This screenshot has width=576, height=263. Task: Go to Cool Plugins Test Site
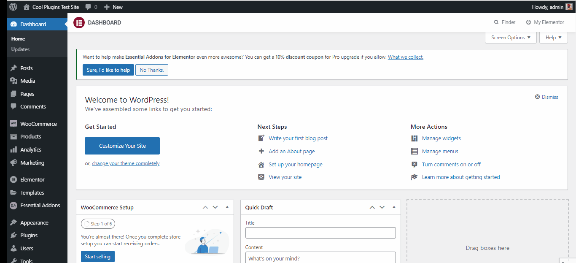pos(51,7)
